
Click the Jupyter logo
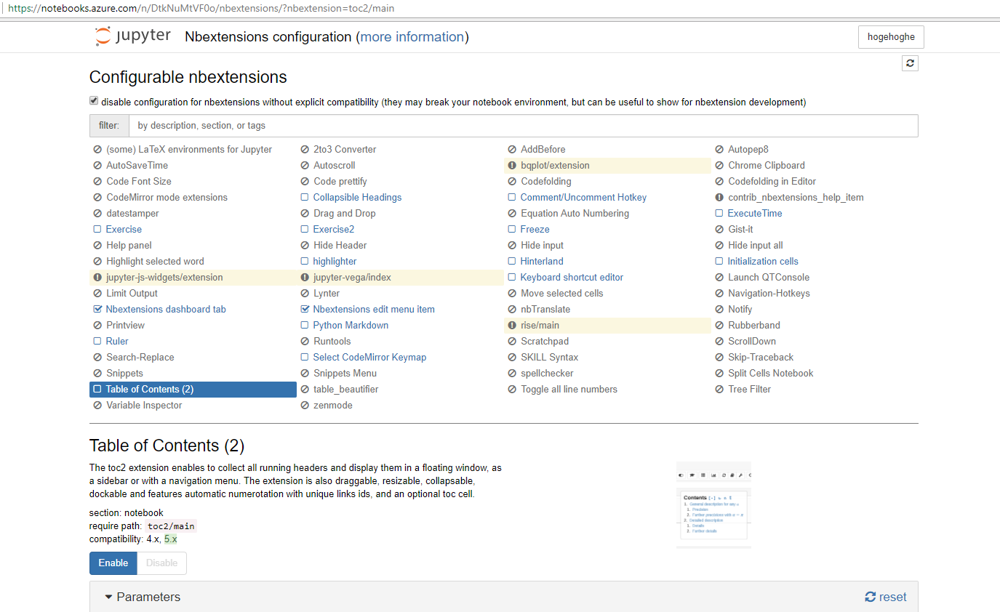(132, 35)
